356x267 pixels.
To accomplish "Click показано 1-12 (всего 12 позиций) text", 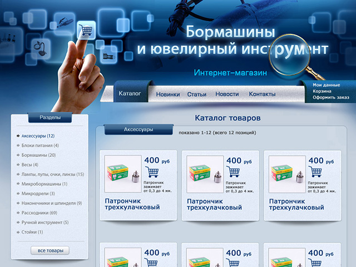I will 217,132.
